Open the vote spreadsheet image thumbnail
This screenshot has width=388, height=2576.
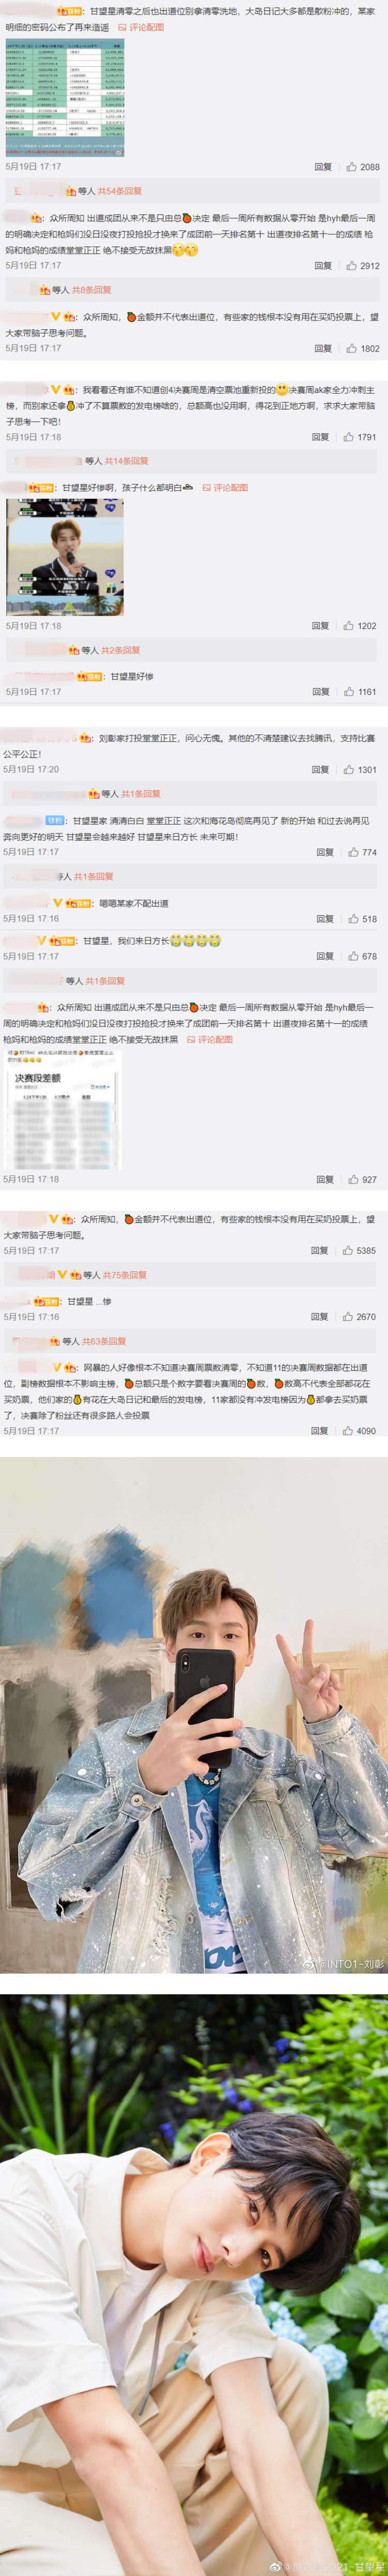coord(65,98)
